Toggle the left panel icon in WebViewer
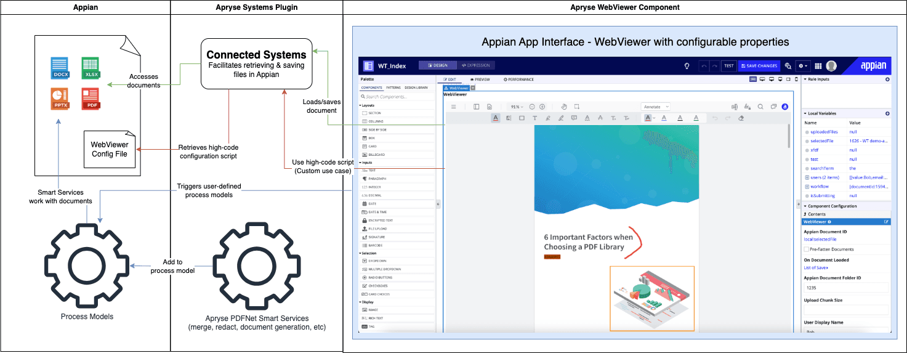907x353 pixels. 476,107
